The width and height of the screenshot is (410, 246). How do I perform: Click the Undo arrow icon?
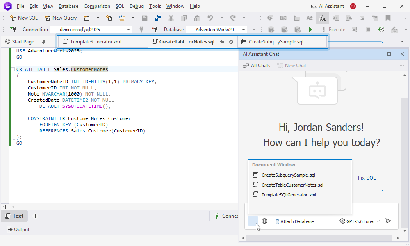tap(210, 18)
